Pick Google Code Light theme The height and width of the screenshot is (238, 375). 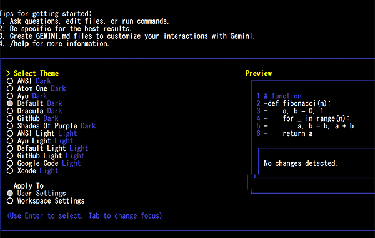coord(10,163)
